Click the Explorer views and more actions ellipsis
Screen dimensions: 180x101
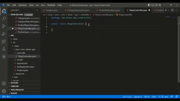[37, 10]
